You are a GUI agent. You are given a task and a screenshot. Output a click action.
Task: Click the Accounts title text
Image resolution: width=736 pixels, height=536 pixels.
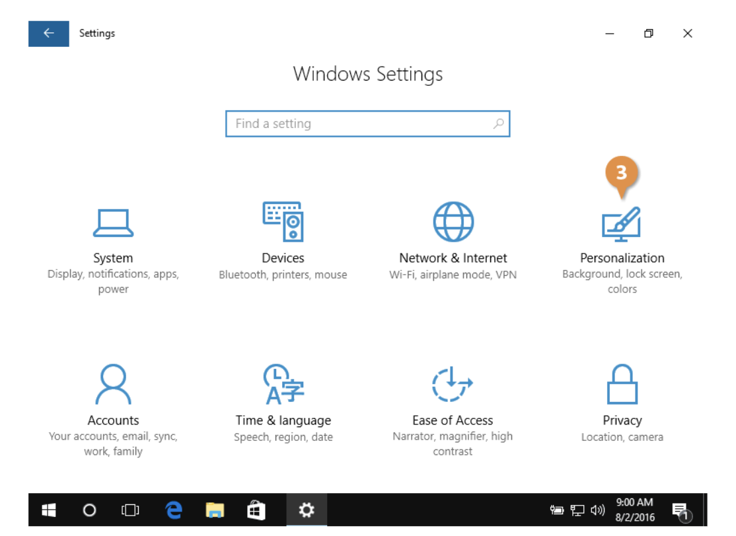[x=113, y=420]
